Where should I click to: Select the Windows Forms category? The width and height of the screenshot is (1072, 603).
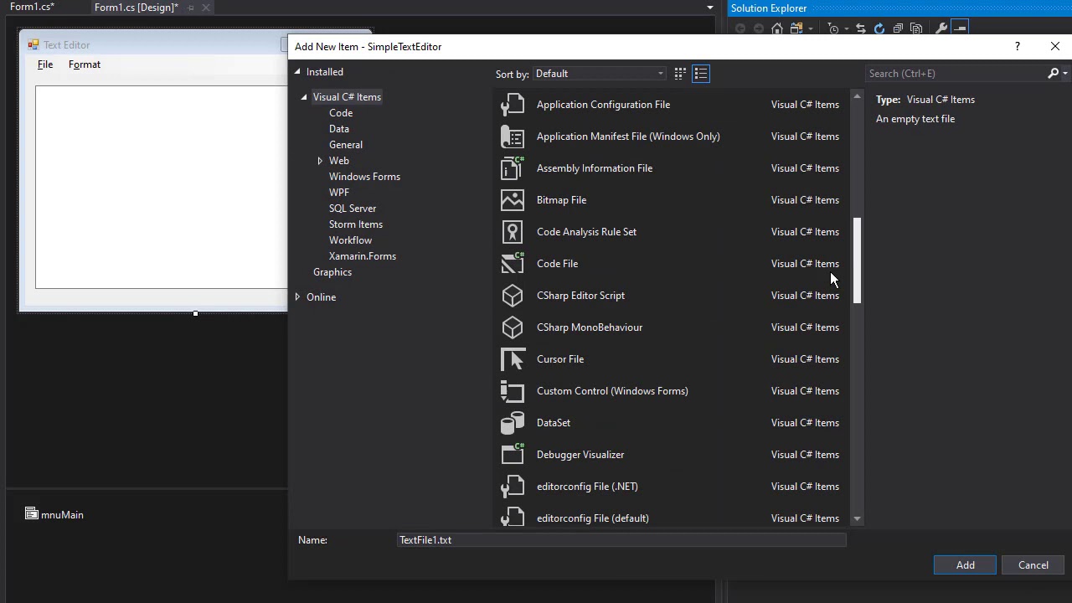pos(364,177)
